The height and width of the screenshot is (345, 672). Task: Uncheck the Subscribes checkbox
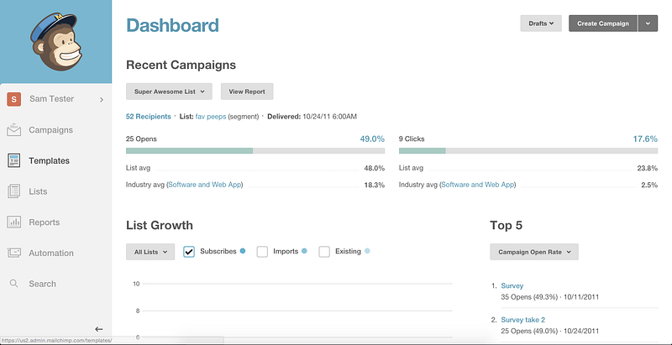point(189,251)
